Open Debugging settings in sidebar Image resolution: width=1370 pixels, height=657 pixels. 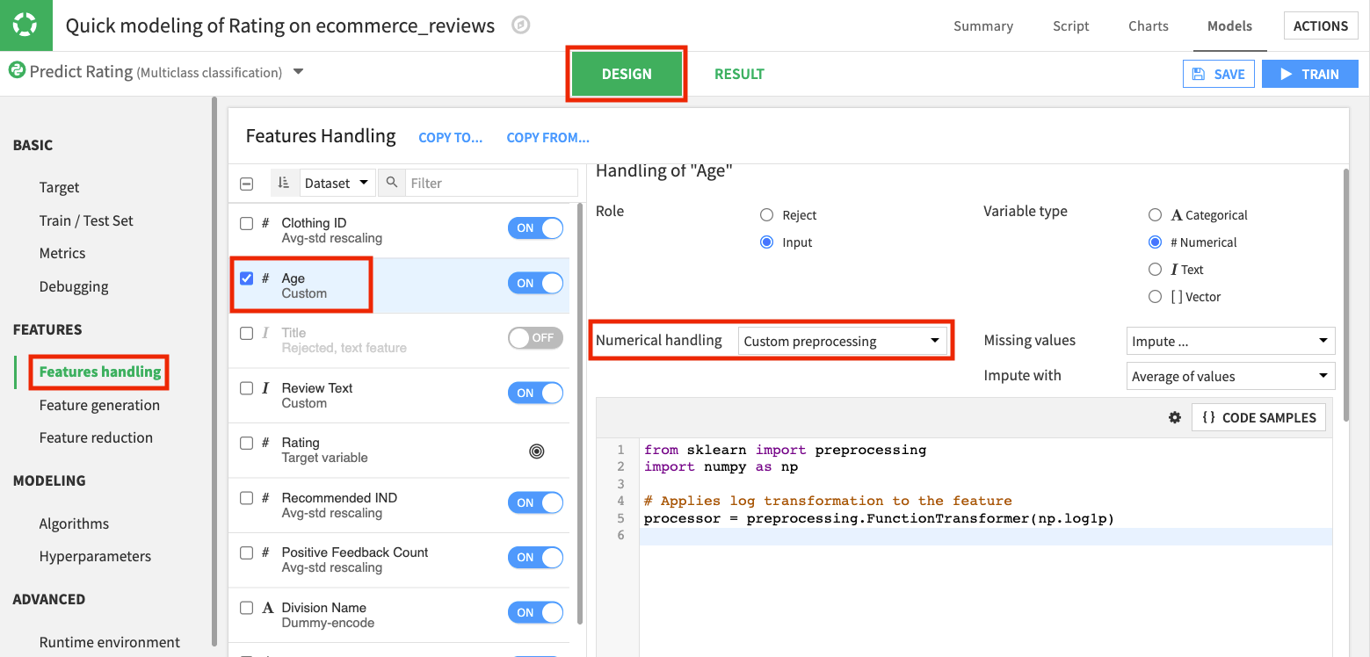(x=74, y=286)
